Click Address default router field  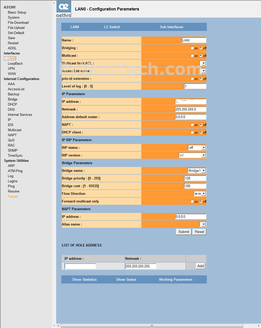point(191,117)
